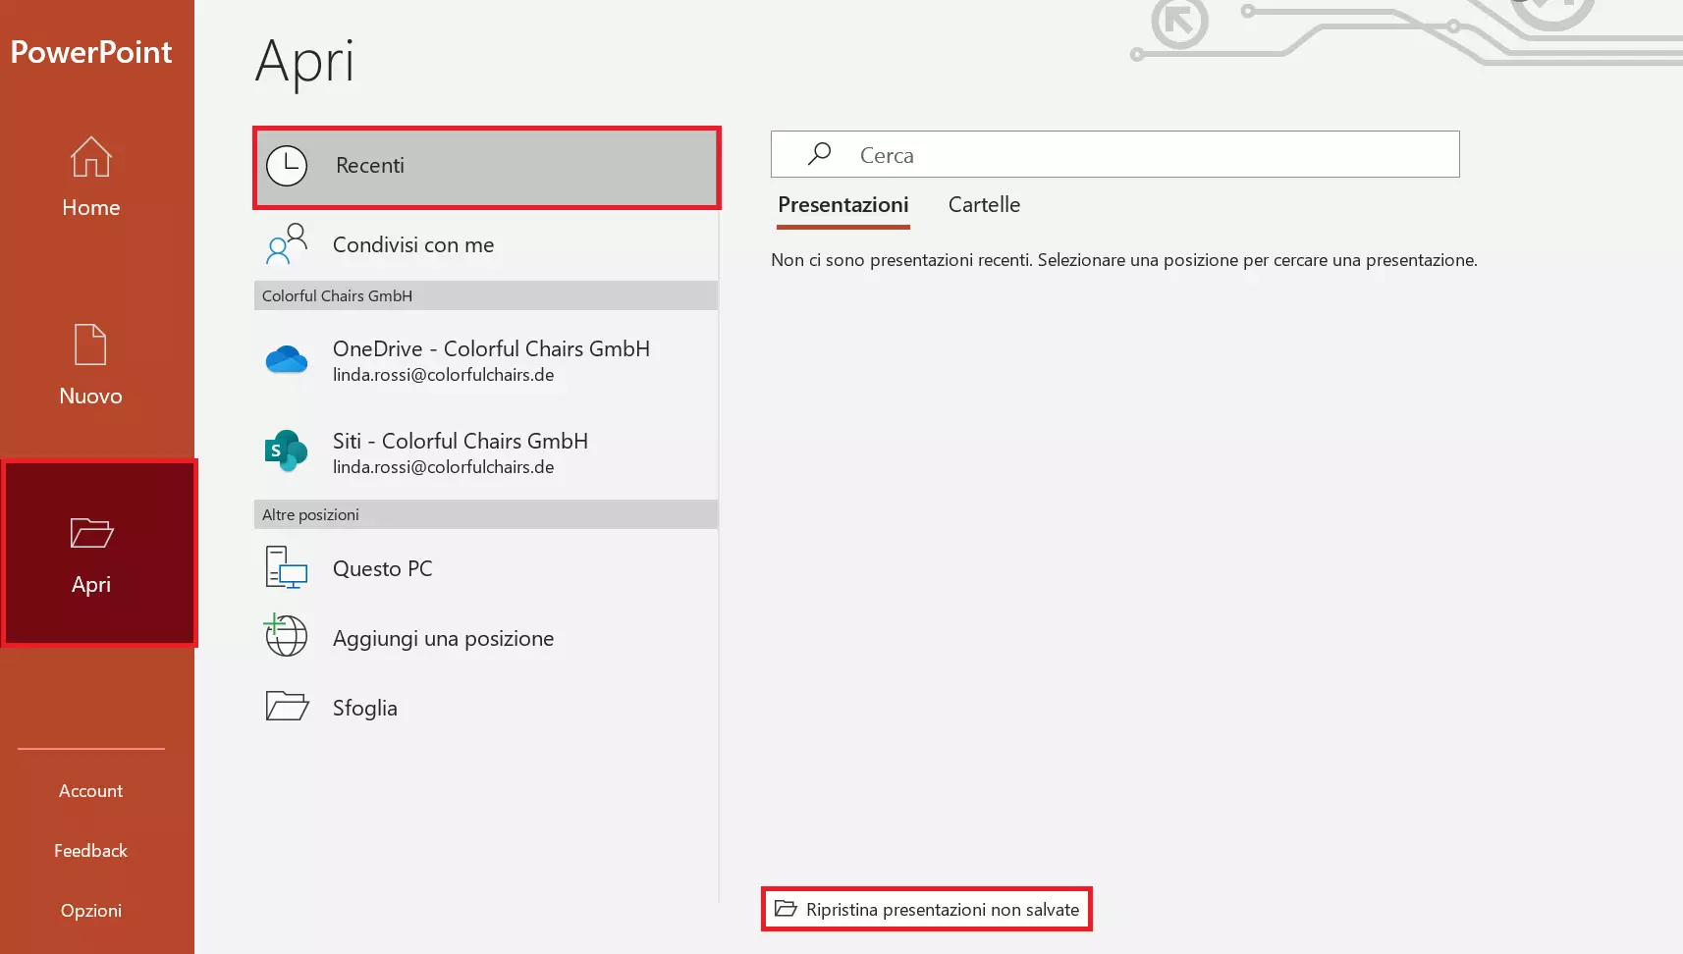Click the Questo PC computer icon
This screenshot has height=954, width=1683.
tap(287, 568)
